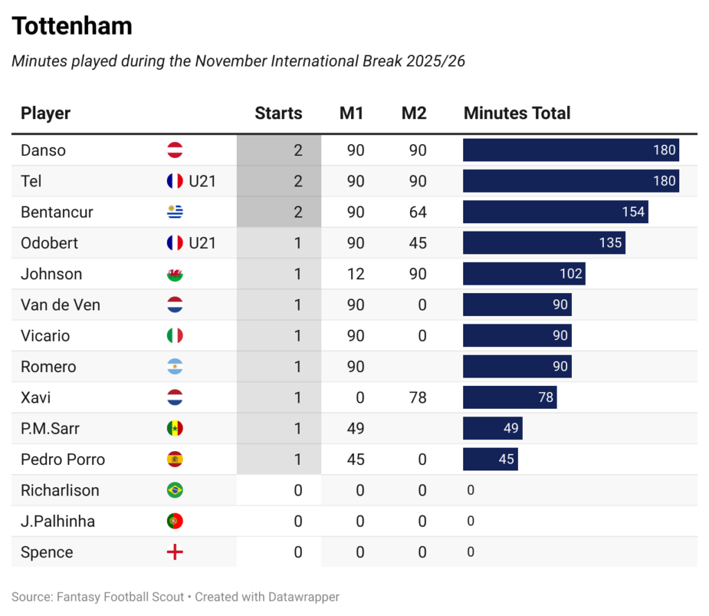Click the Tottenham chart title

pos(72,26)
